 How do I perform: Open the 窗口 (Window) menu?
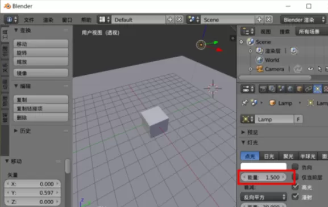point(67,20)
